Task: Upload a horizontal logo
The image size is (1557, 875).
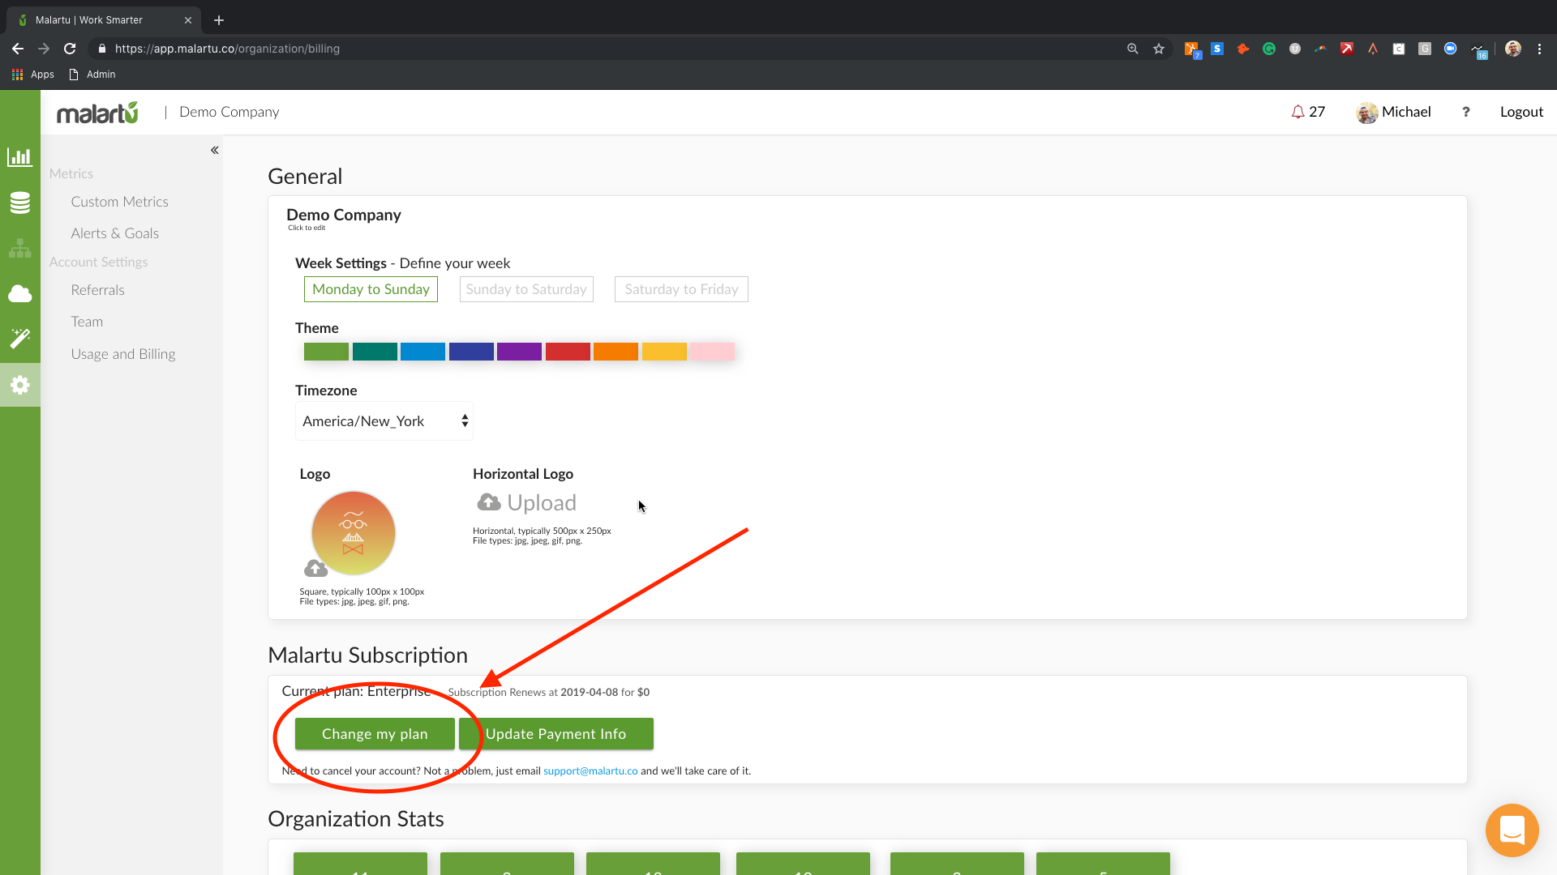Action: 527,502
